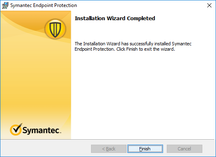Click the second line starting with Endpoint Protection
Screen dimensions: 216x157
tap(125, 49)
